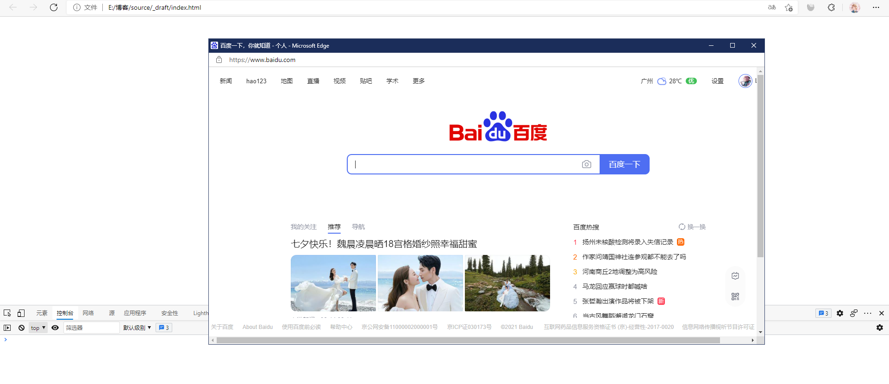889x384 pixels.
Task: Toggle DevTools device emulation
Action: click(x=21, y=313)
